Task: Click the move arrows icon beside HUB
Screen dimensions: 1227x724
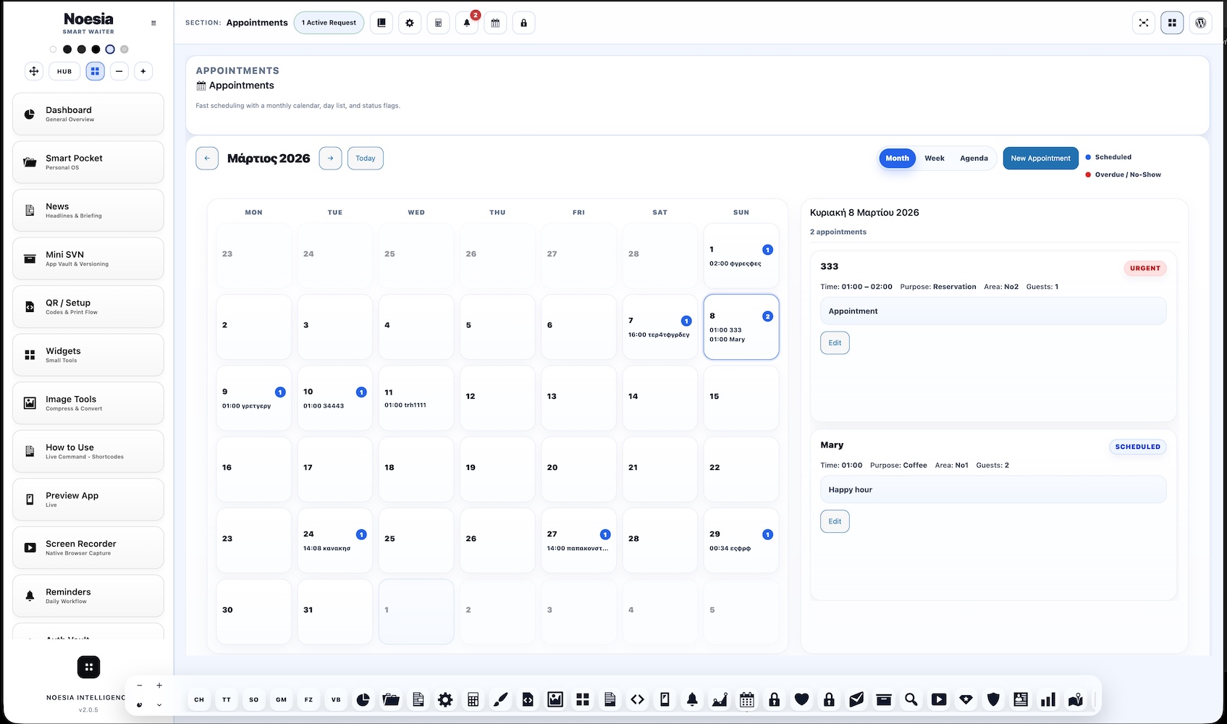Action: tap(34, 71)
